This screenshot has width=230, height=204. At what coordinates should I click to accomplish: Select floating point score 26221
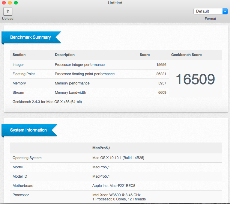click(x=161, y=74)
